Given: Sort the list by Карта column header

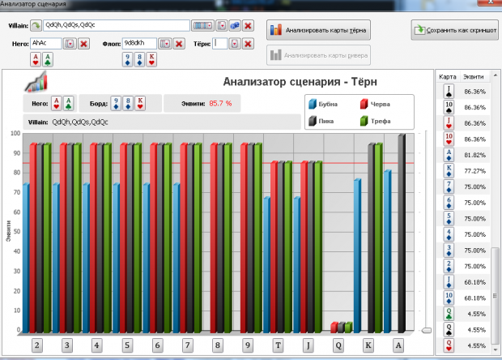Looking at the screenshot, I should click(448, 76).
